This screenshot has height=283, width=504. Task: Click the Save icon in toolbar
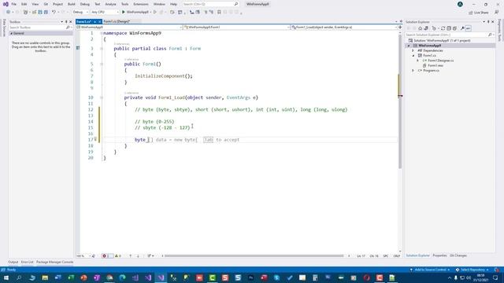click(x=40, y=12)
